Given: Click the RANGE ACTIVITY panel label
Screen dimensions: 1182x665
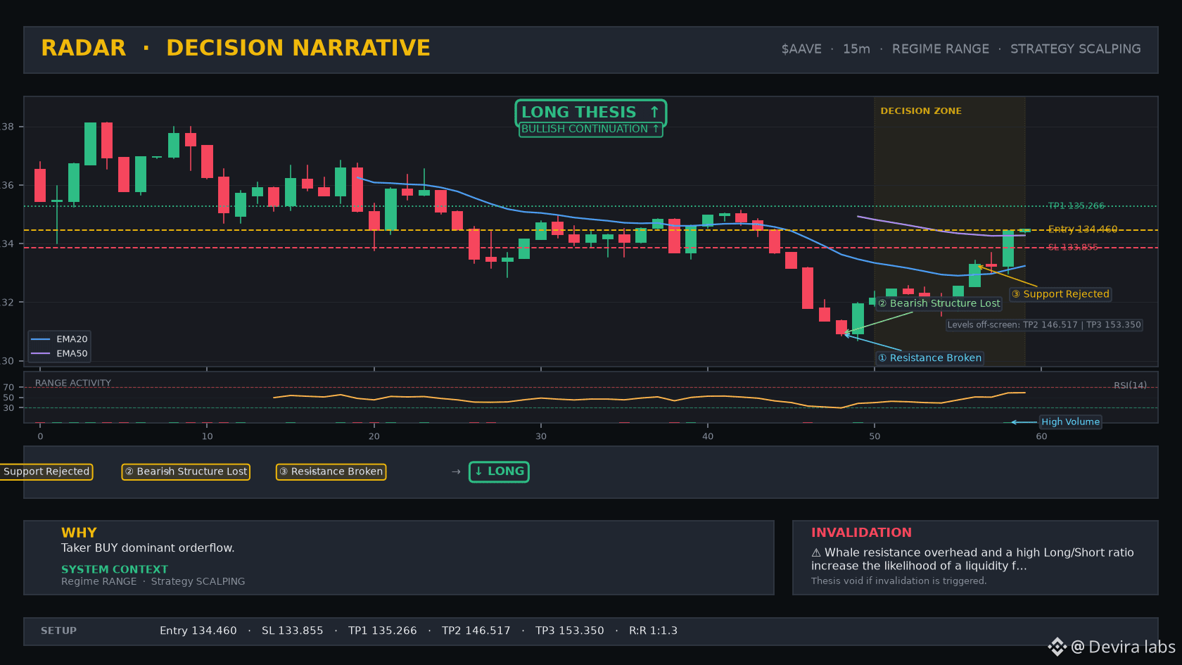Looking at the screenshot, I should point(73,384).
